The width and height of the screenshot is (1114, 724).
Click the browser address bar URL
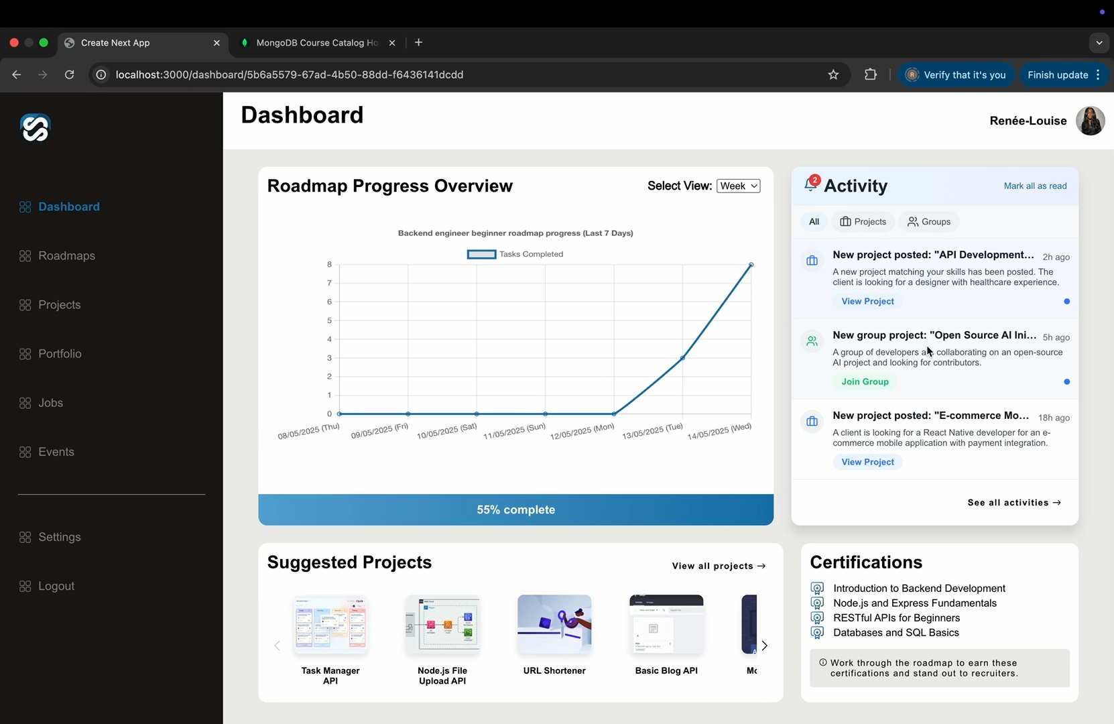pyautogui.click(x=290, y=74)
